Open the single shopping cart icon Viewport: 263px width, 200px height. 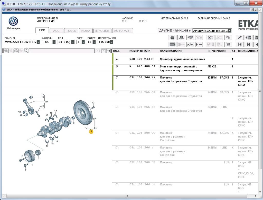228,45
